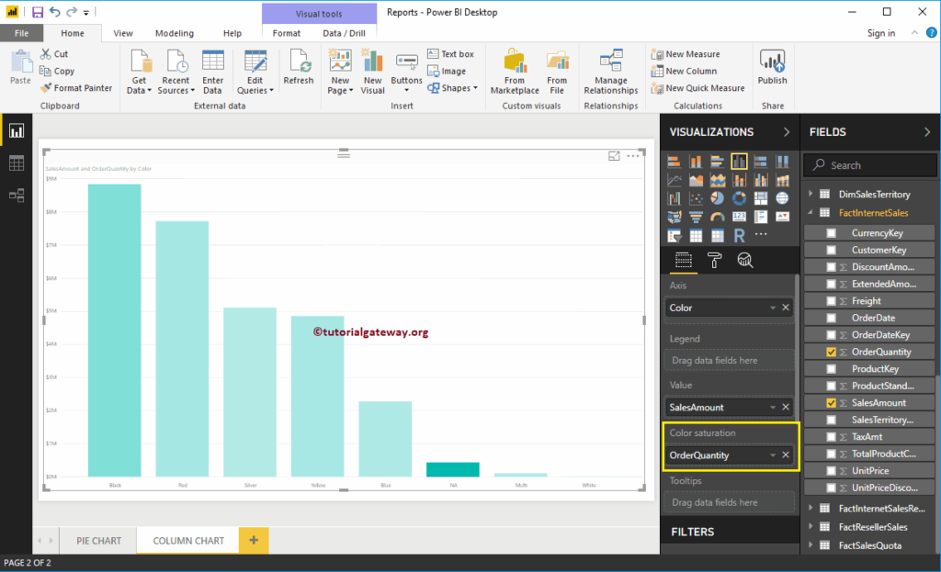Open more options on the chart visual

[x=633, y=156]
